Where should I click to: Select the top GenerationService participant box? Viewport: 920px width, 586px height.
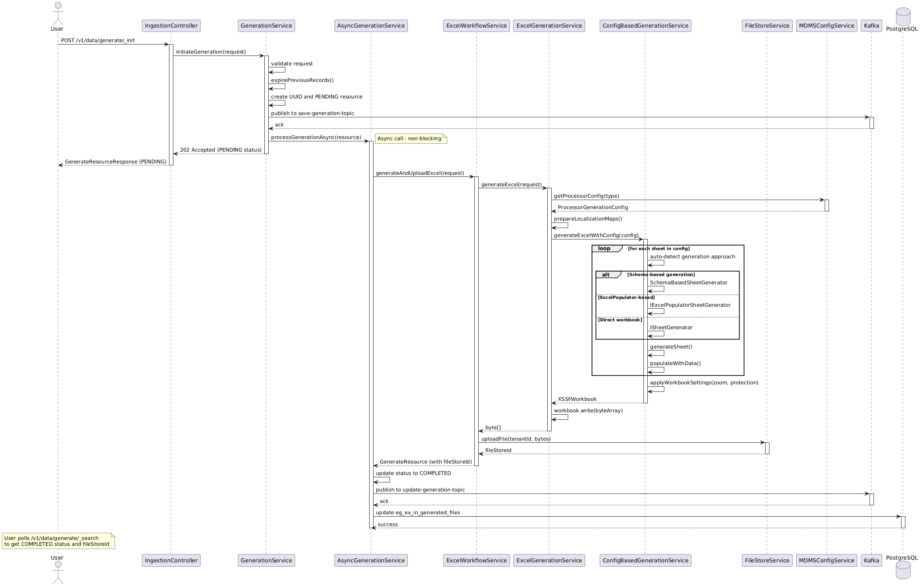[266, 26]
